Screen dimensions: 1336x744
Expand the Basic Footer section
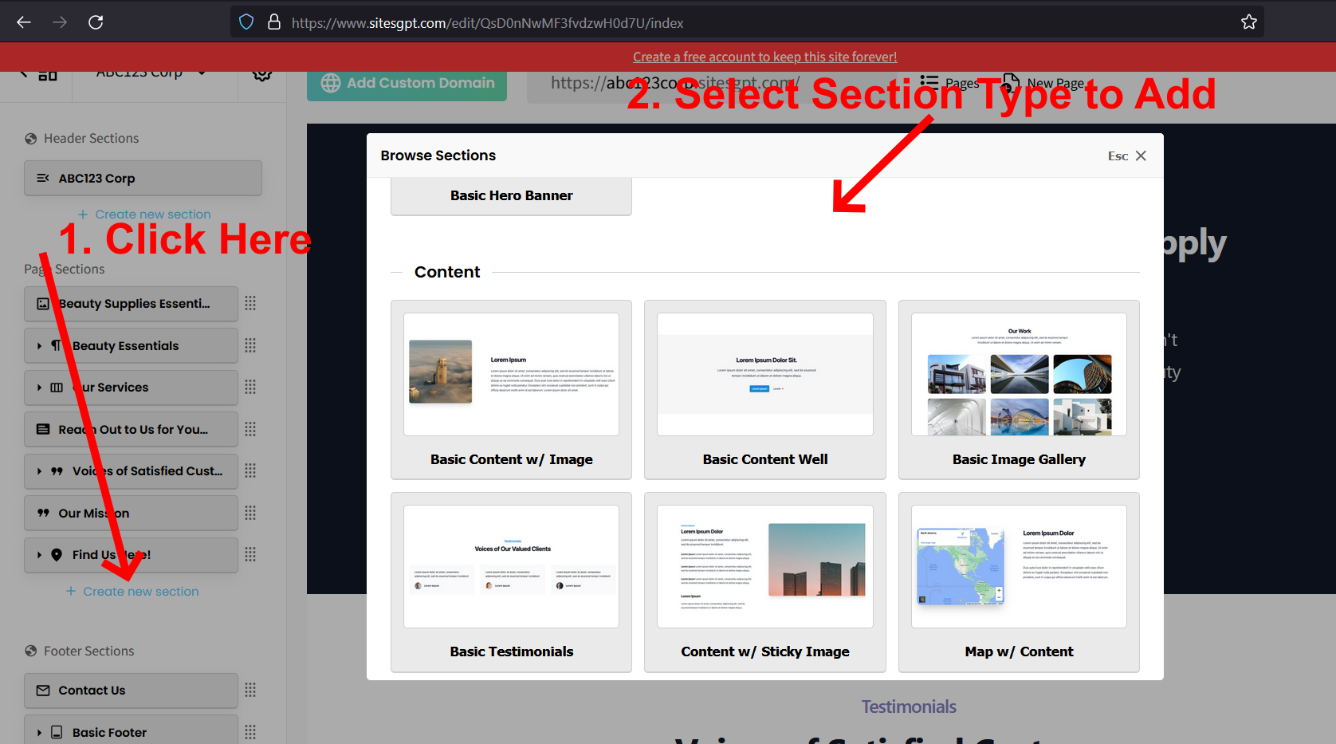39,732
